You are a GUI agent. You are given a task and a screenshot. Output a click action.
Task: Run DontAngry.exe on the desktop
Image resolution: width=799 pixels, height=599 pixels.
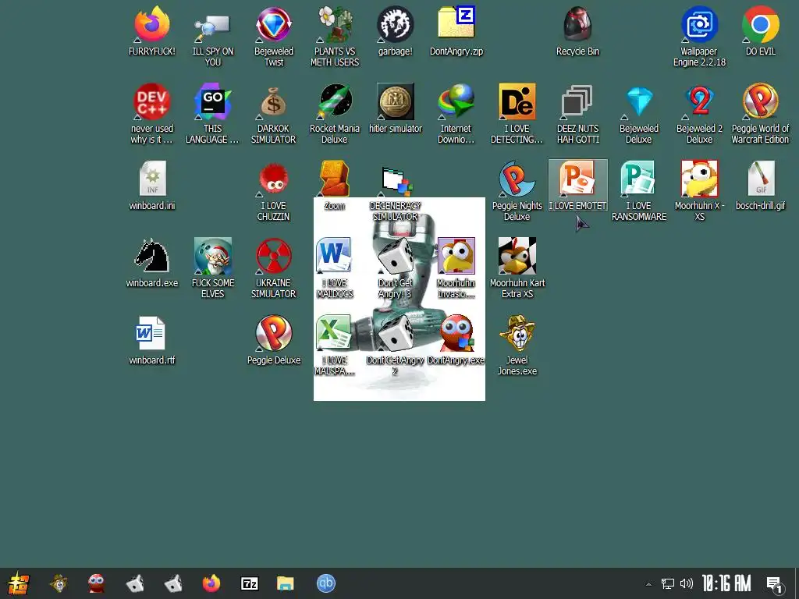[x=456, y=341]
